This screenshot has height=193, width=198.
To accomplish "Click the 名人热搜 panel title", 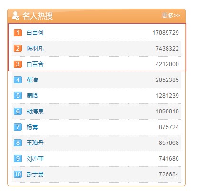I will (38, 16).
